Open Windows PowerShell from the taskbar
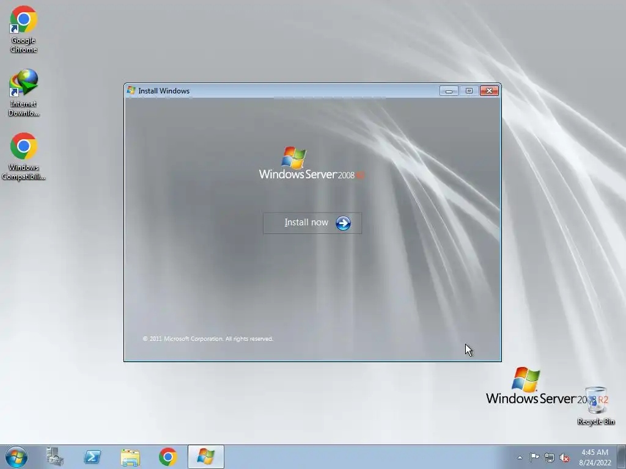626x469 pixels. [x=92, y=457]
